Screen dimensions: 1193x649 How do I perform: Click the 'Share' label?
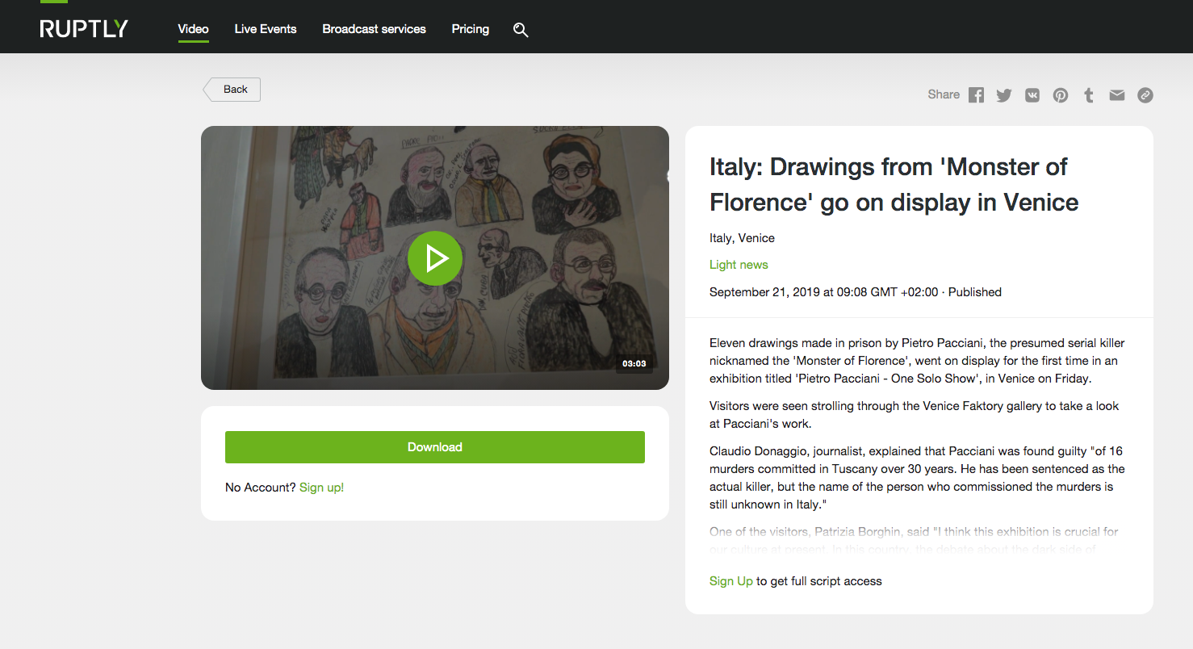(944, 94)
